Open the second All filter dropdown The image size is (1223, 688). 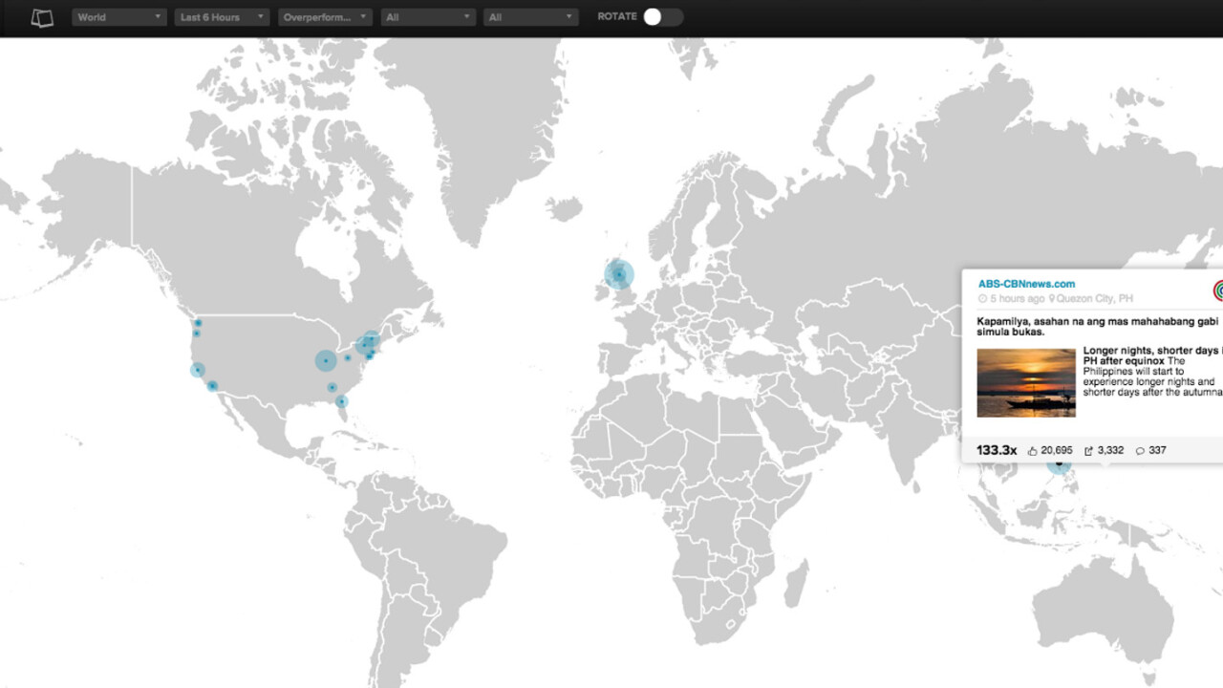tap(530, 17)
